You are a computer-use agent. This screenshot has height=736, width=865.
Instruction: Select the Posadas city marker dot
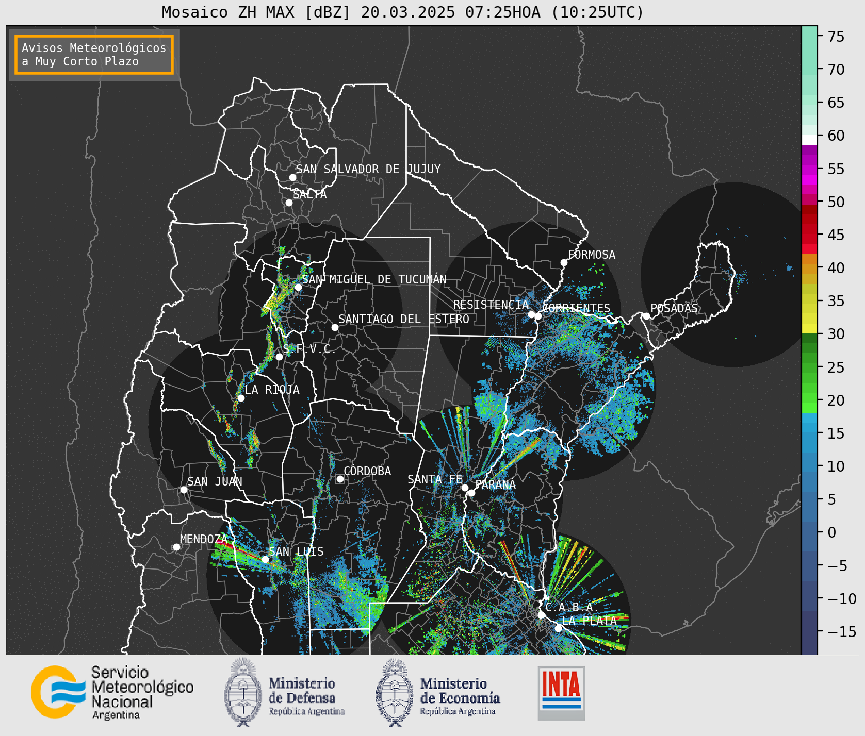tap(646, 316)
